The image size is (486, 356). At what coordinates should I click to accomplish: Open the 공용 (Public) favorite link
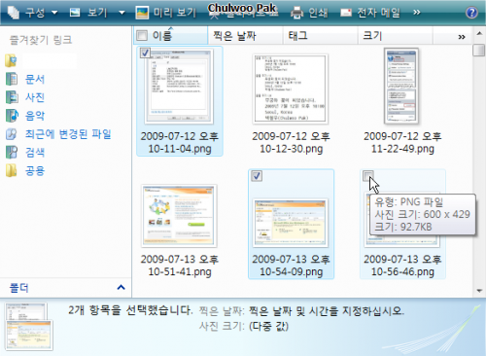(x=35, y=170)
